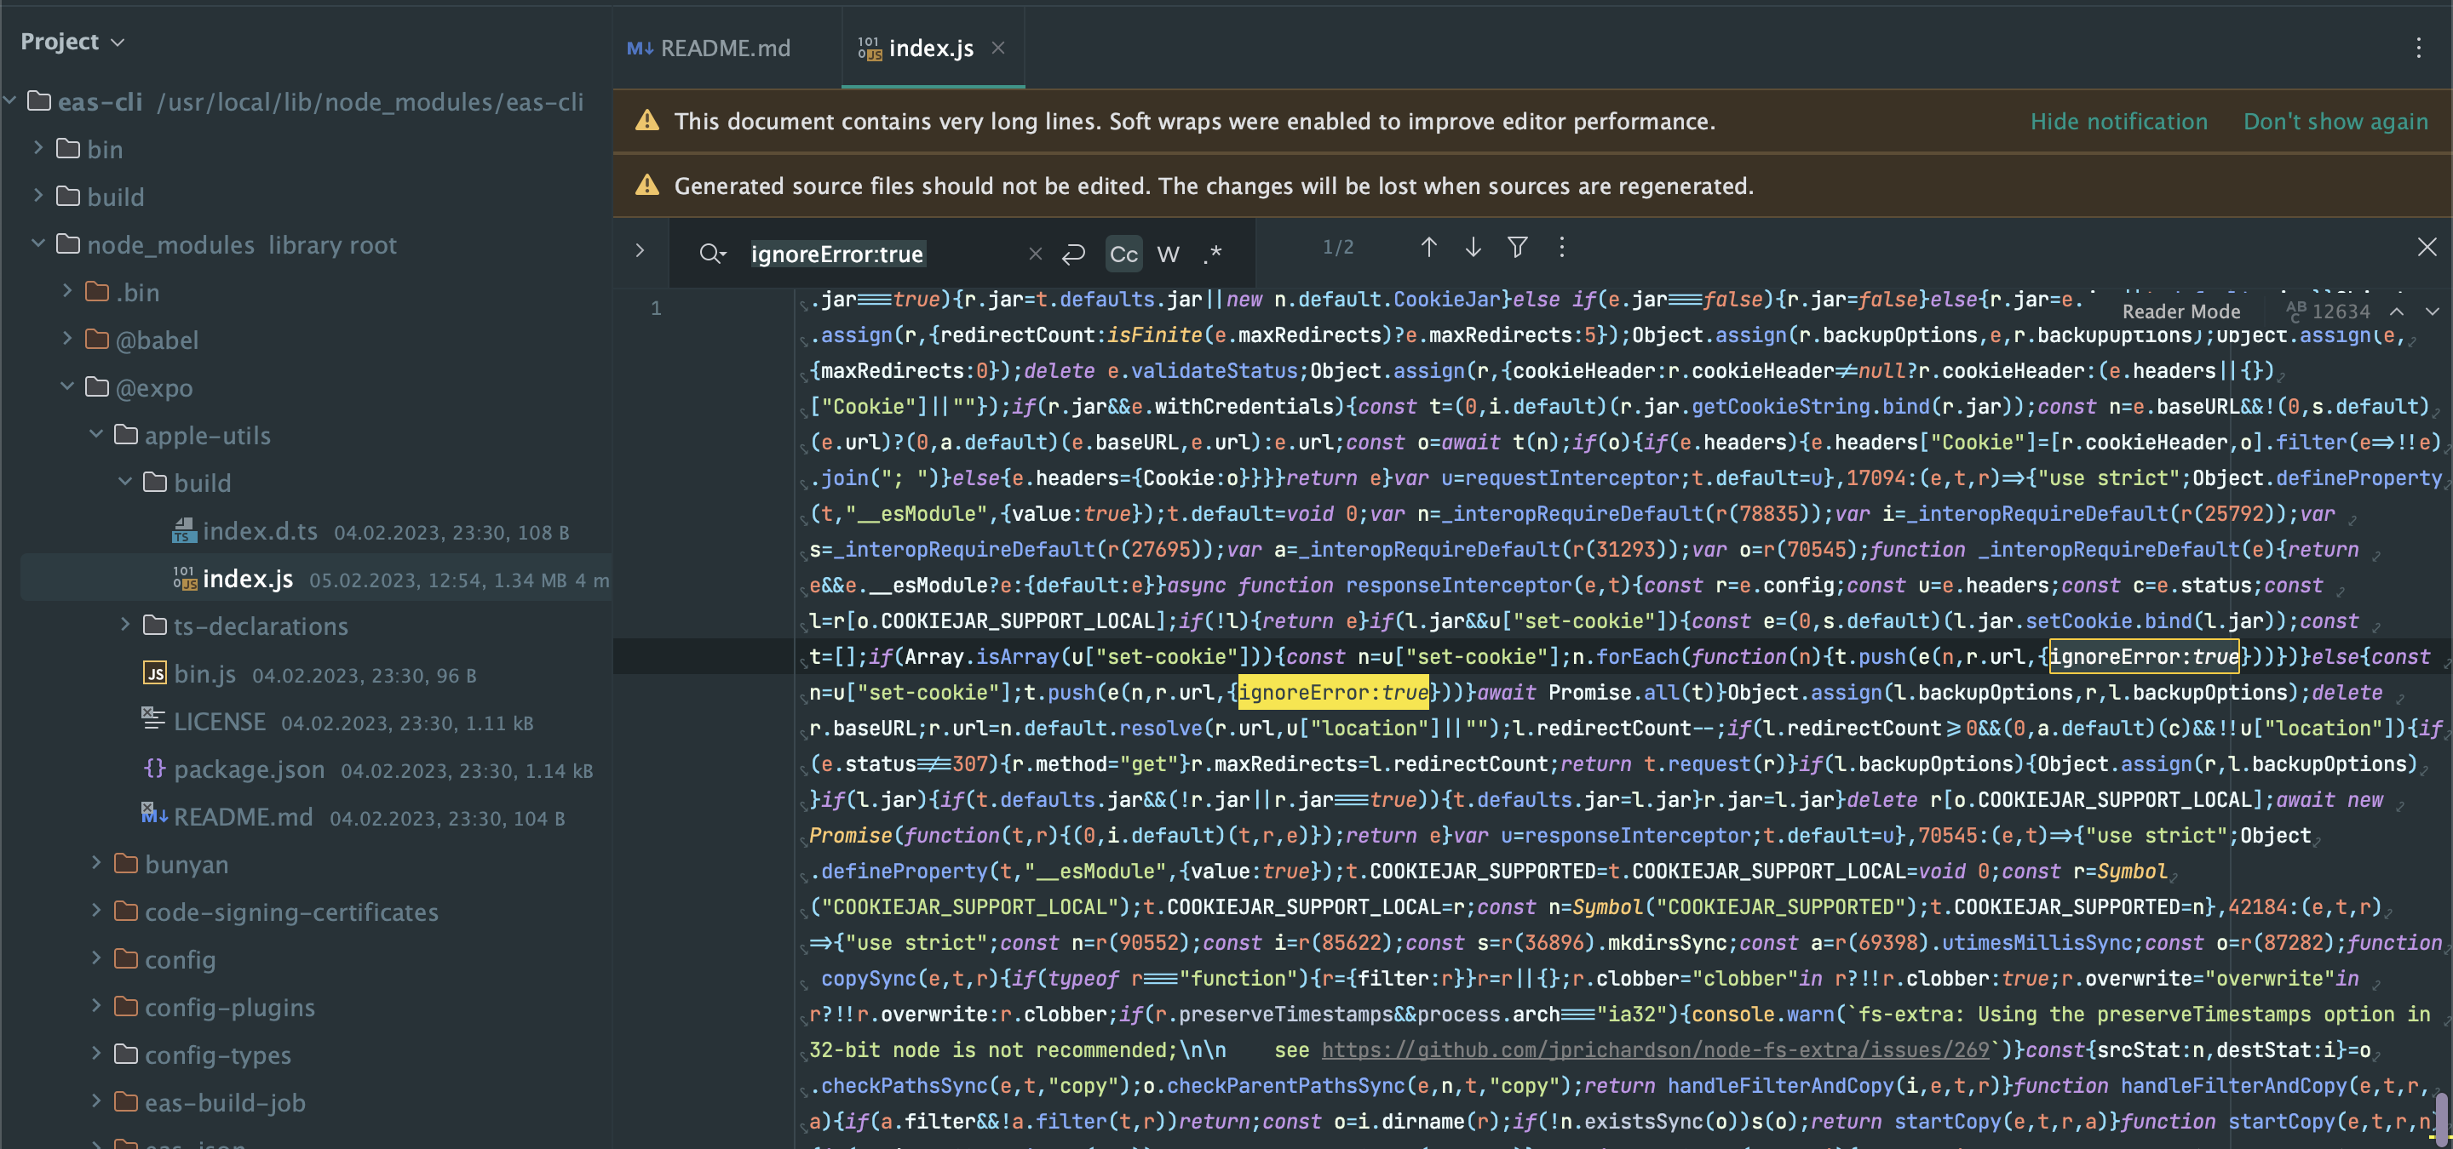Viewport: 2453px width, 1149px height.
Task: Toggle Regex search option
Action: tap(1212, 254)
